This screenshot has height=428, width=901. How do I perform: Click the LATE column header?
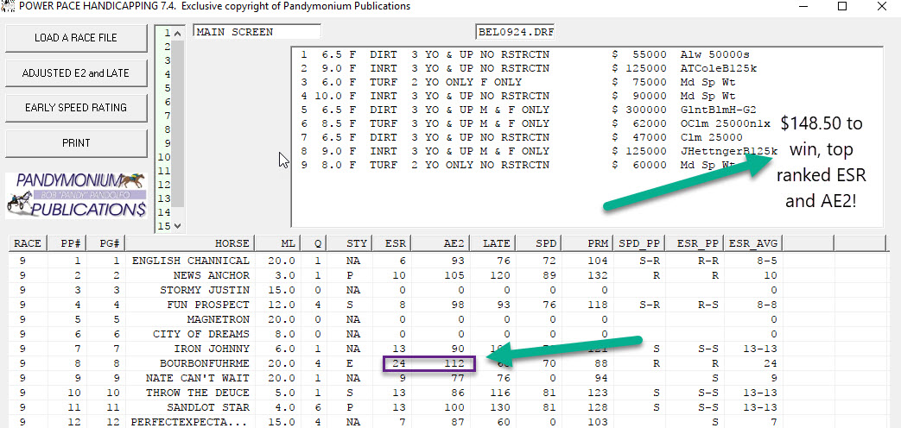point(493,243)
